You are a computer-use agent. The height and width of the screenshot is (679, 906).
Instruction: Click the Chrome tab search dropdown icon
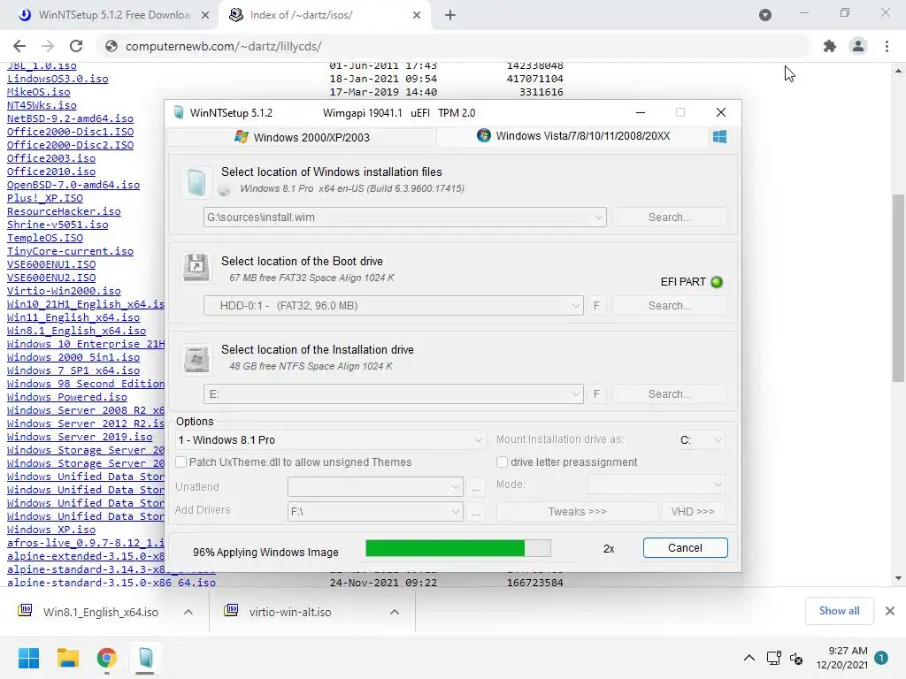(x=765, y=15)
